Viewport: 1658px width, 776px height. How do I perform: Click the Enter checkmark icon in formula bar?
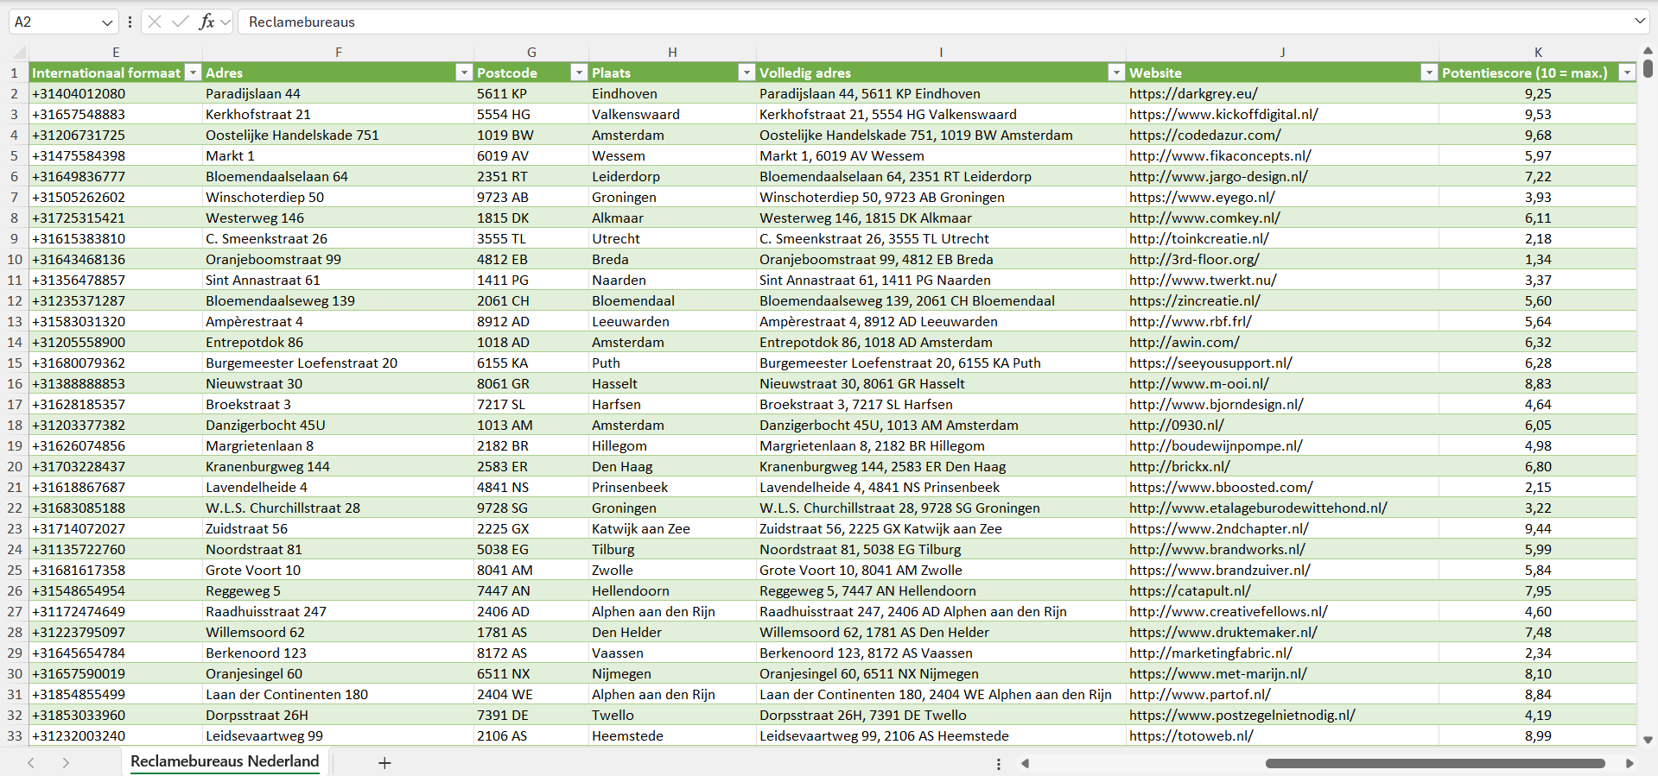180,22
